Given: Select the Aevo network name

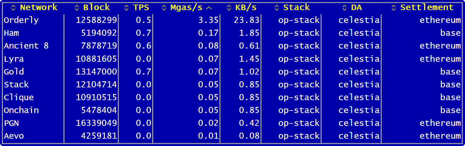Looking at the screenshot, I should tap(14, 136).
